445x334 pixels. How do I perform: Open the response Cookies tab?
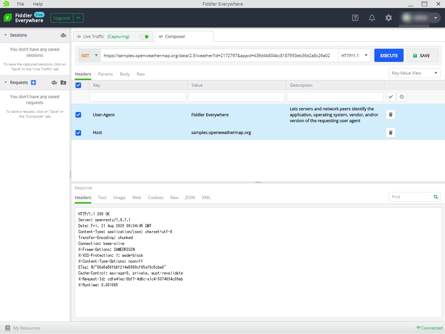click(x=156, y=198)
